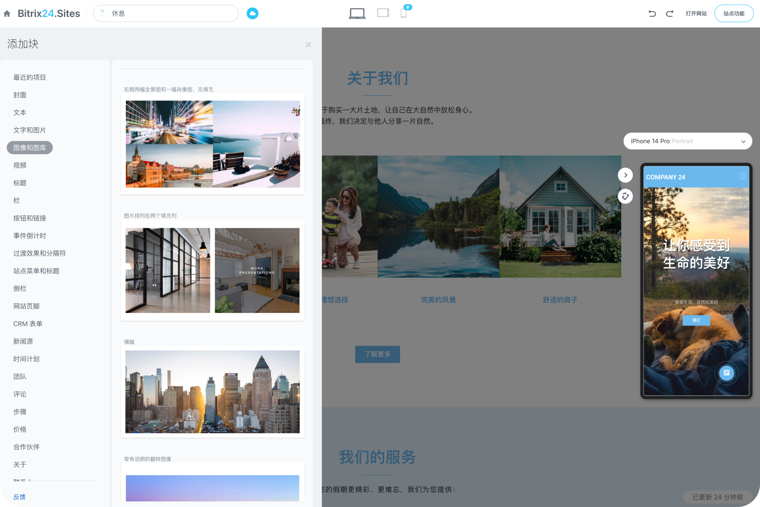Click the redo arrow icon
The image size is (760, 507).
pos(670,14)
